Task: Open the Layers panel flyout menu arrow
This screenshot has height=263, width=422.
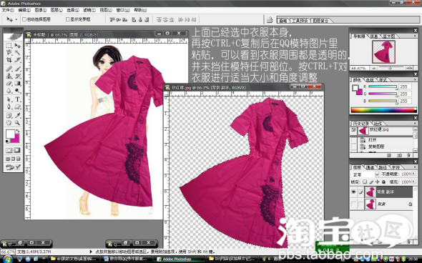Action: tap(415, 167)
